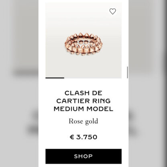Select the "Rose gold" material label

pos(83,122)
